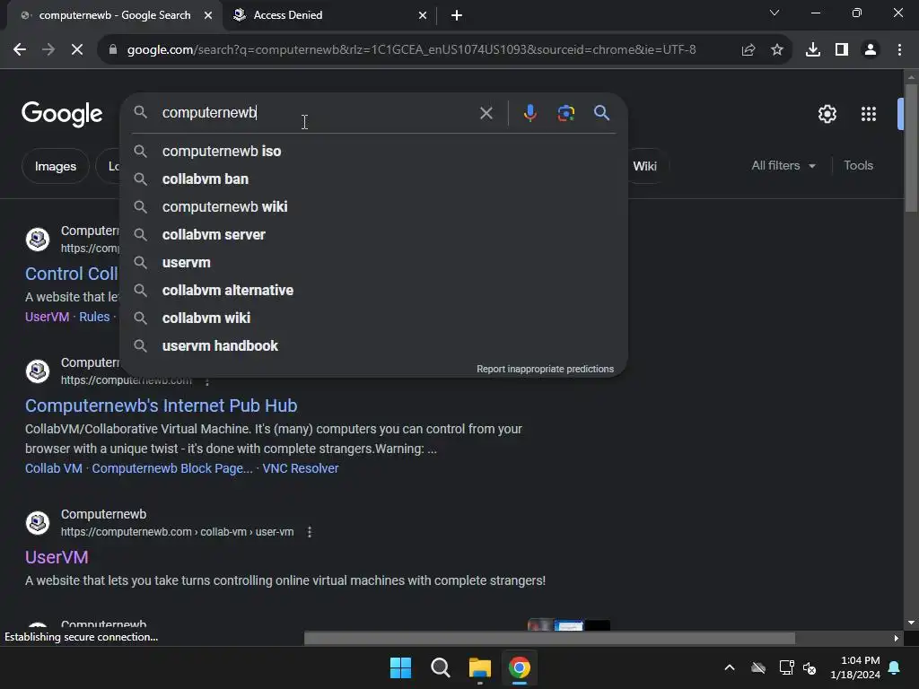Click the horizontal scrollbar thumb

click(x=549, y=638)
